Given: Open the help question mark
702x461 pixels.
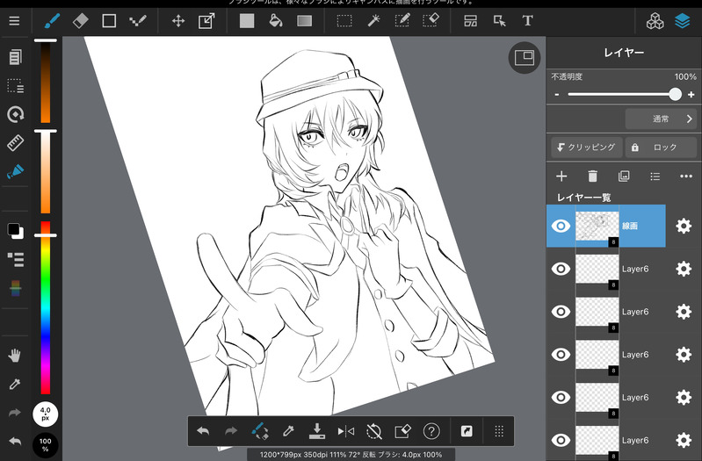Looking at the screenshot, I should click(x=431, y=431).
